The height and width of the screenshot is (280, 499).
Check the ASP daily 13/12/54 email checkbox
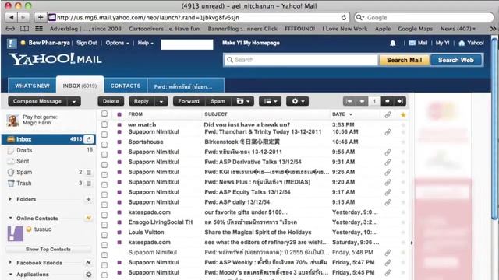pos(104,205)
